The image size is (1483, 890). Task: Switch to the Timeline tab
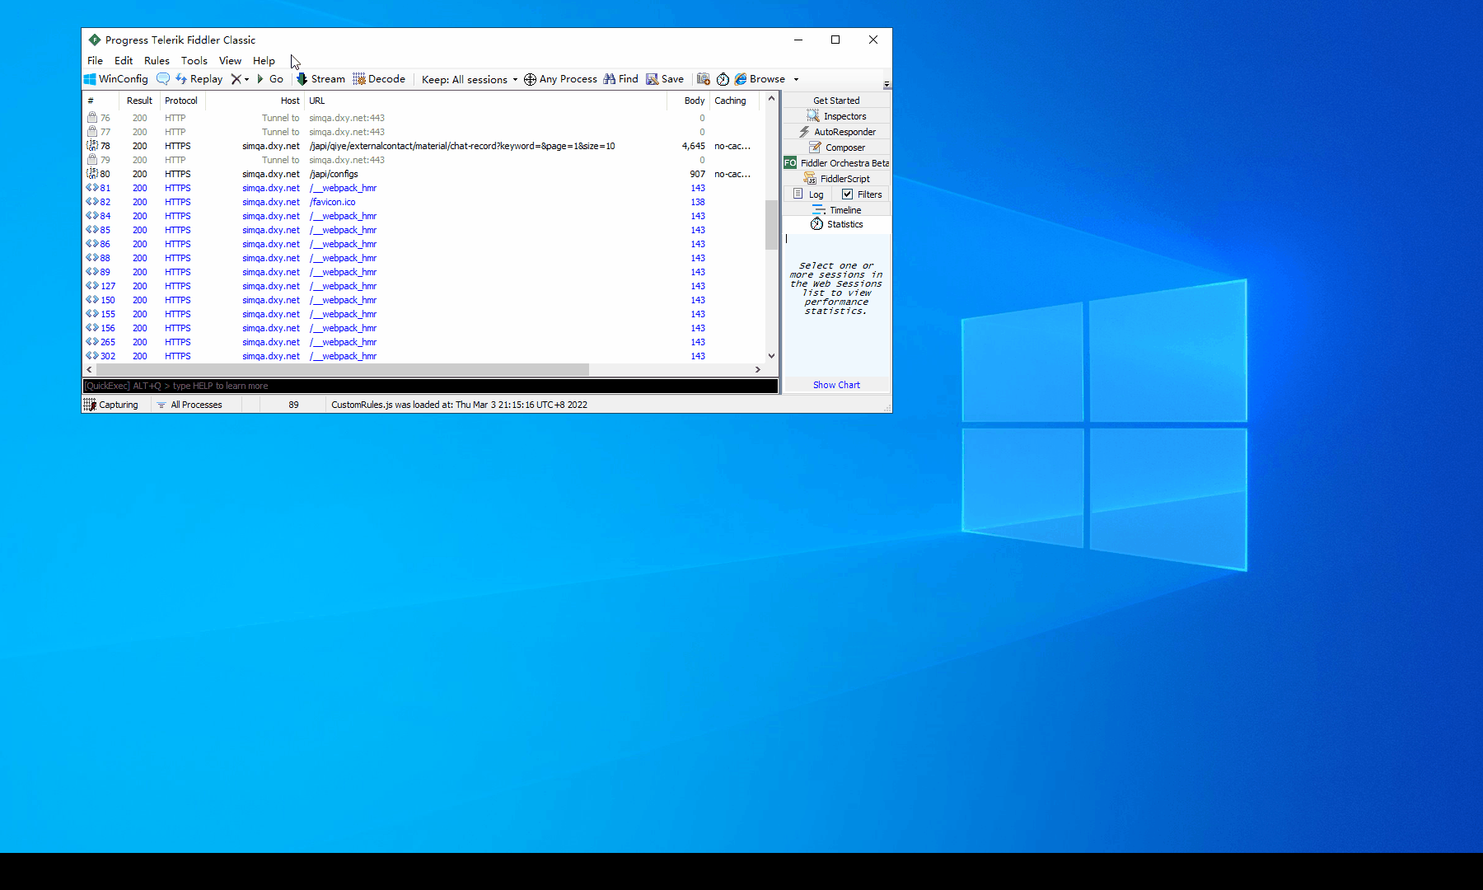[x=836, y=210]
